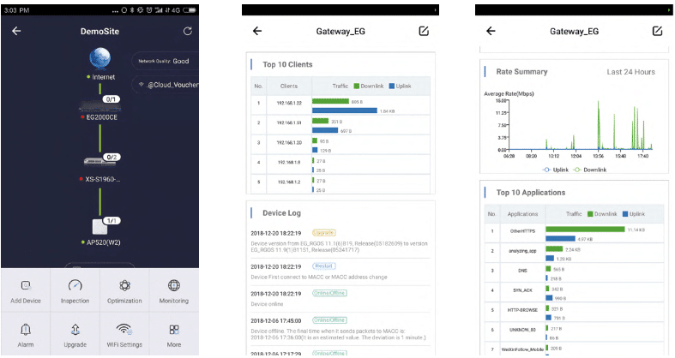Toggle Uplink legend in Top 10 Clients
Image resolution: width=675 pixels, height=358 pixels.
tap(401, 86)
